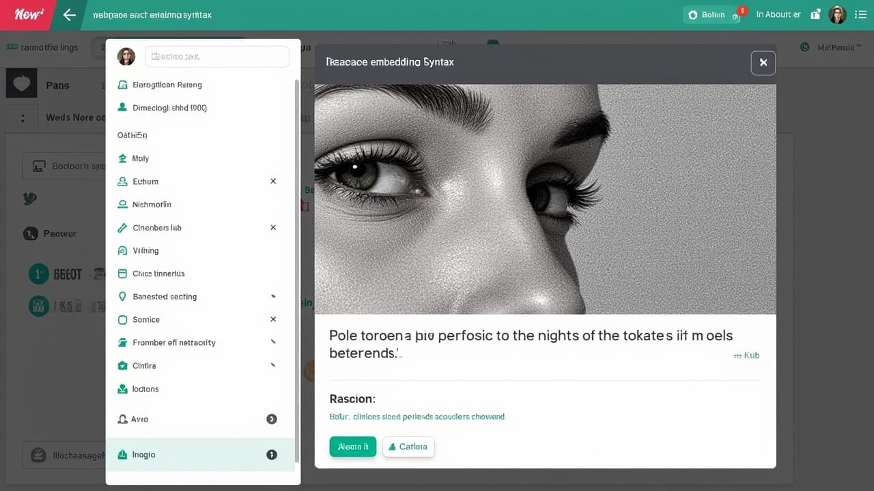This screenshot has width=874, height=491.
Task: Click the Frornber eff netraciity icon
Action: 122,342
